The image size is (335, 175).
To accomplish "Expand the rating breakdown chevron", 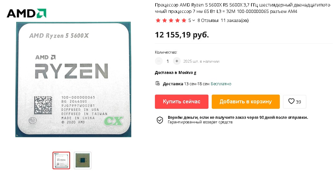I will click(x=194, y=21).
